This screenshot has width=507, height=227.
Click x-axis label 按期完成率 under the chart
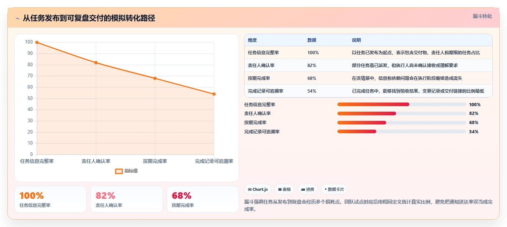coord(155,161)
